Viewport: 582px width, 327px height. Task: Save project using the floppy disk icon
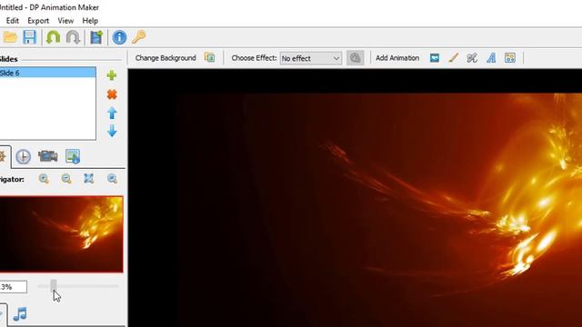tap(29, 37)
